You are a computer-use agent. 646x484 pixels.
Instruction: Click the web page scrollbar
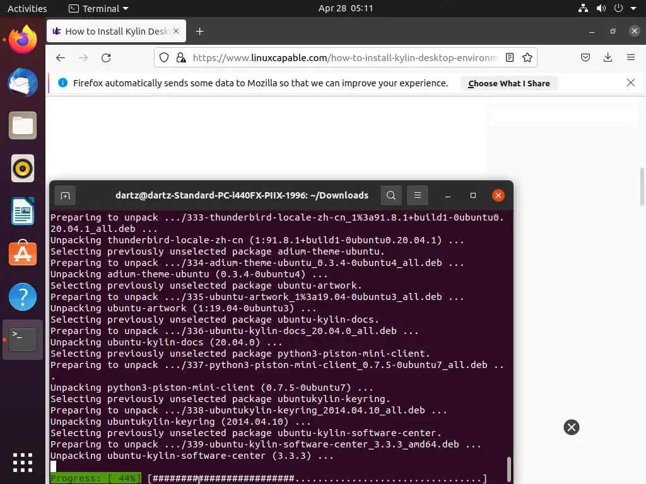tap(642, 187)
